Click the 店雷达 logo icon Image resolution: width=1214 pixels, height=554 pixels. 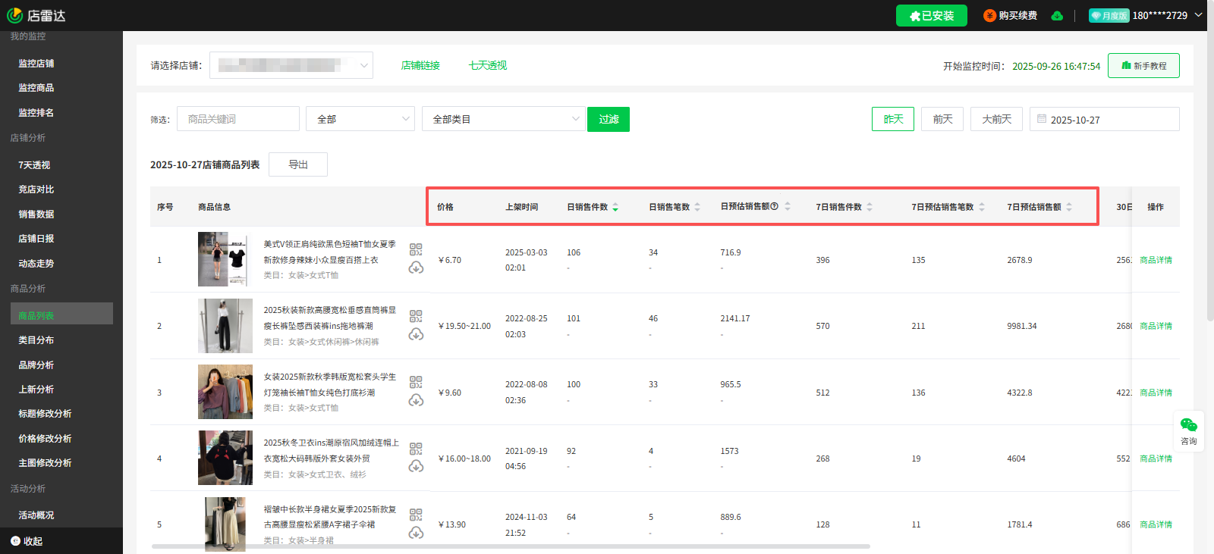[14, 15]
